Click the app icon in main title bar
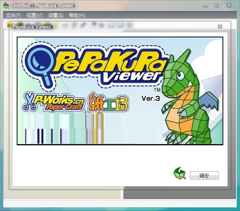 pyautogui.click(x=6, y=6)
